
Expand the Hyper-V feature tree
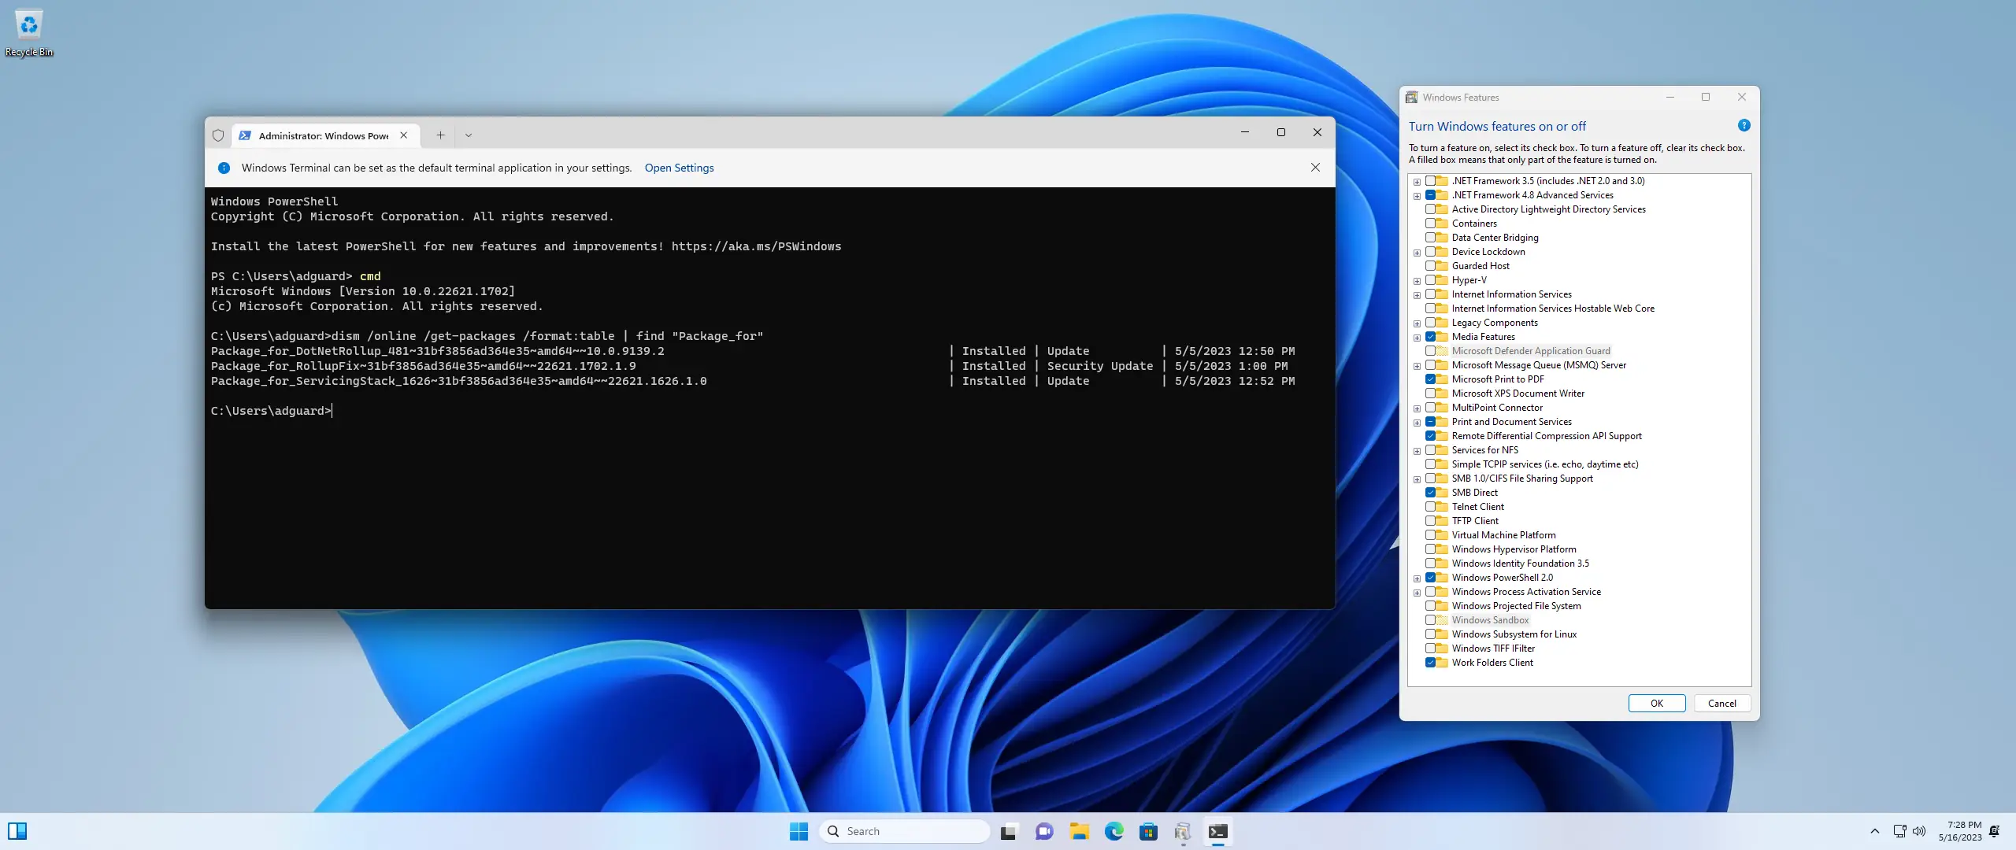coord(1417,281)
